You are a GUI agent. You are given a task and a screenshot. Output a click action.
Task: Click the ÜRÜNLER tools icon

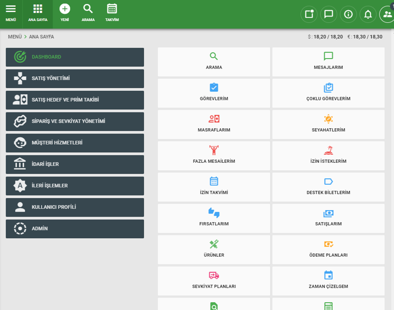click(214, 244)
